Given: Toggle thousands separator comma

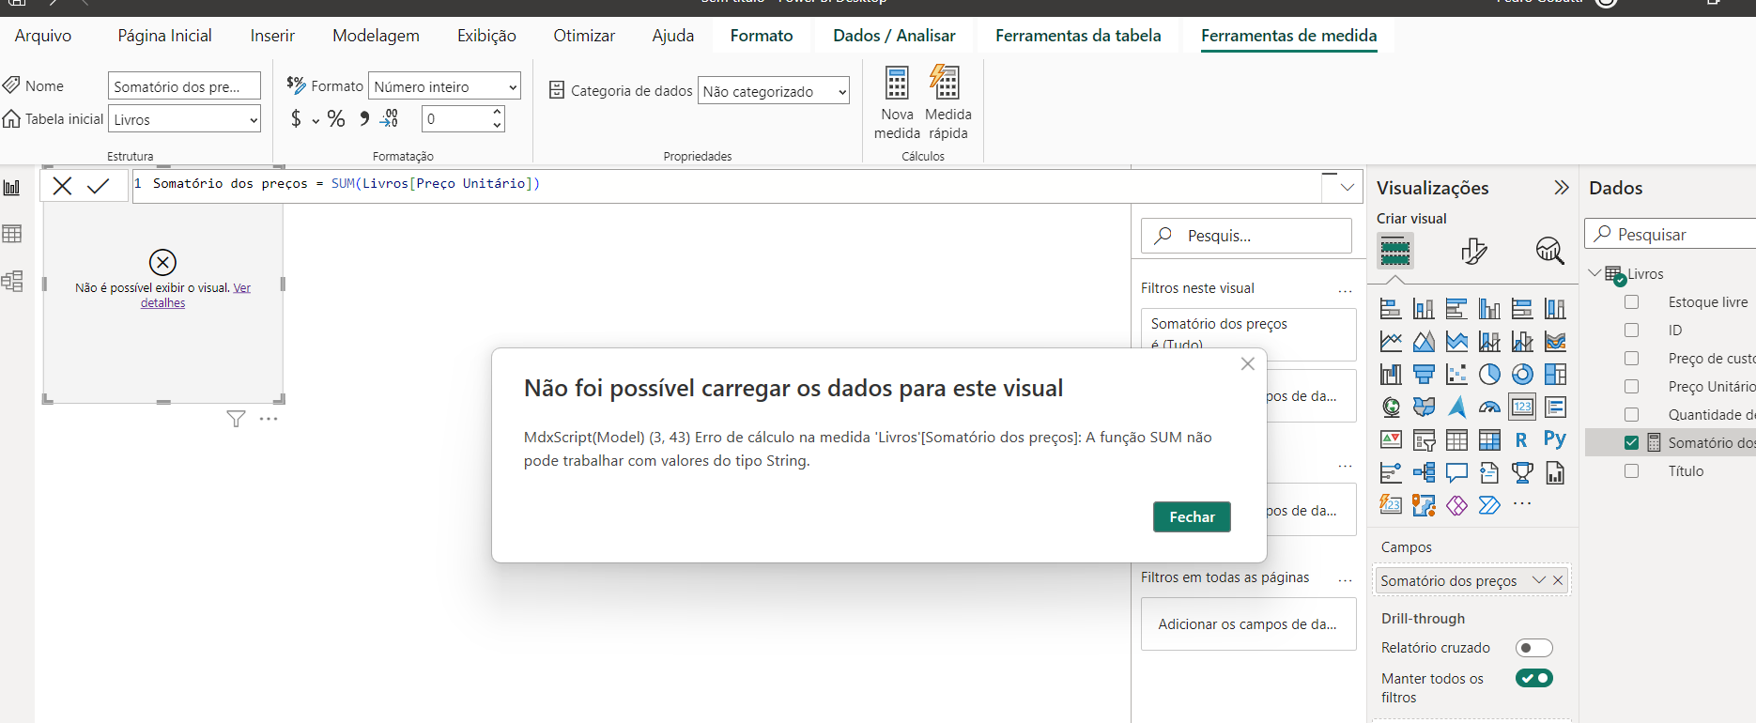Looking at the screenshot, I should tap(364, 119).
